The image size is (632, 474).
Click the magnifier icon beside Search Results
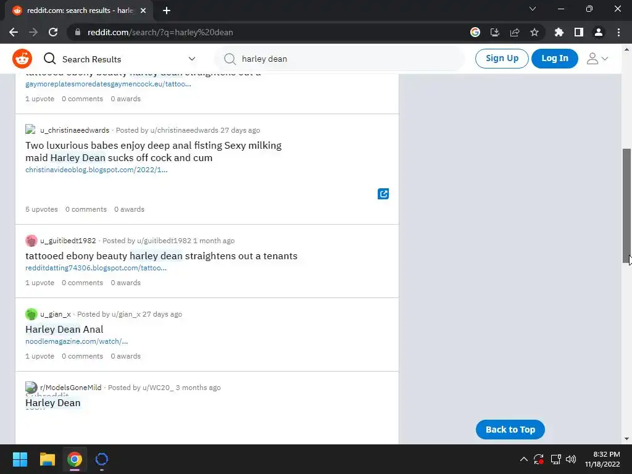click(49, 59)
